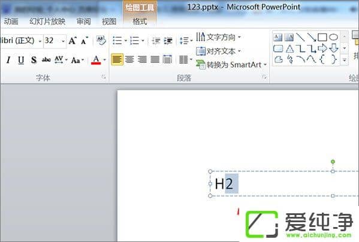The image size is (359, 242).
Task: Open bullet list style dropdown arrow
Action: click(x=125, y=41)
